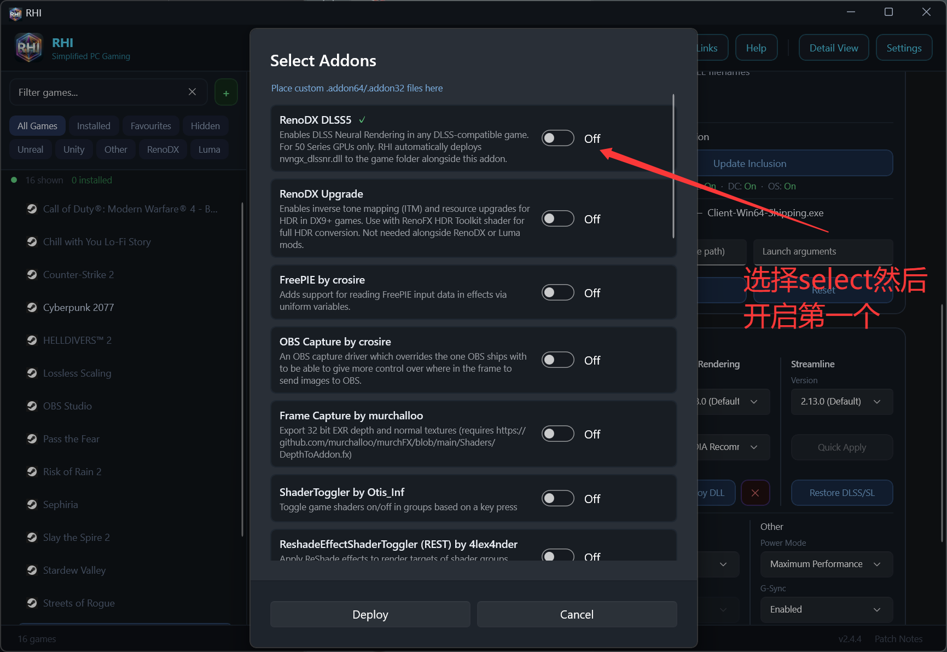947x652 pixels.
Task: Switch to Favourites filter tab
Action: coord(150,126)
